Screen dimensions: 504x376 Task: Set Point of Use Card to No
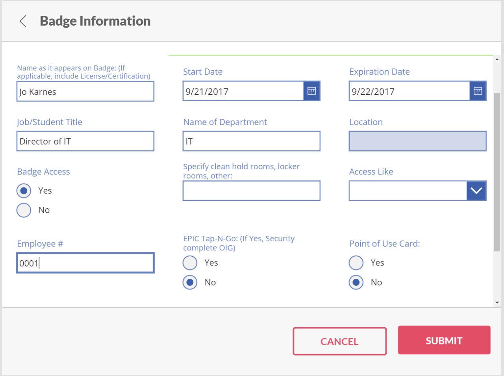(356, 283)
